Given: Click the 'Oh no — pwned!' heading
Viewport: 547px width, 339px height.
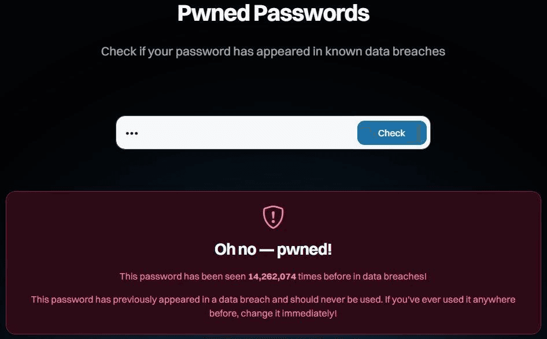Looking at the screenshot, I should tap(273, 249).
